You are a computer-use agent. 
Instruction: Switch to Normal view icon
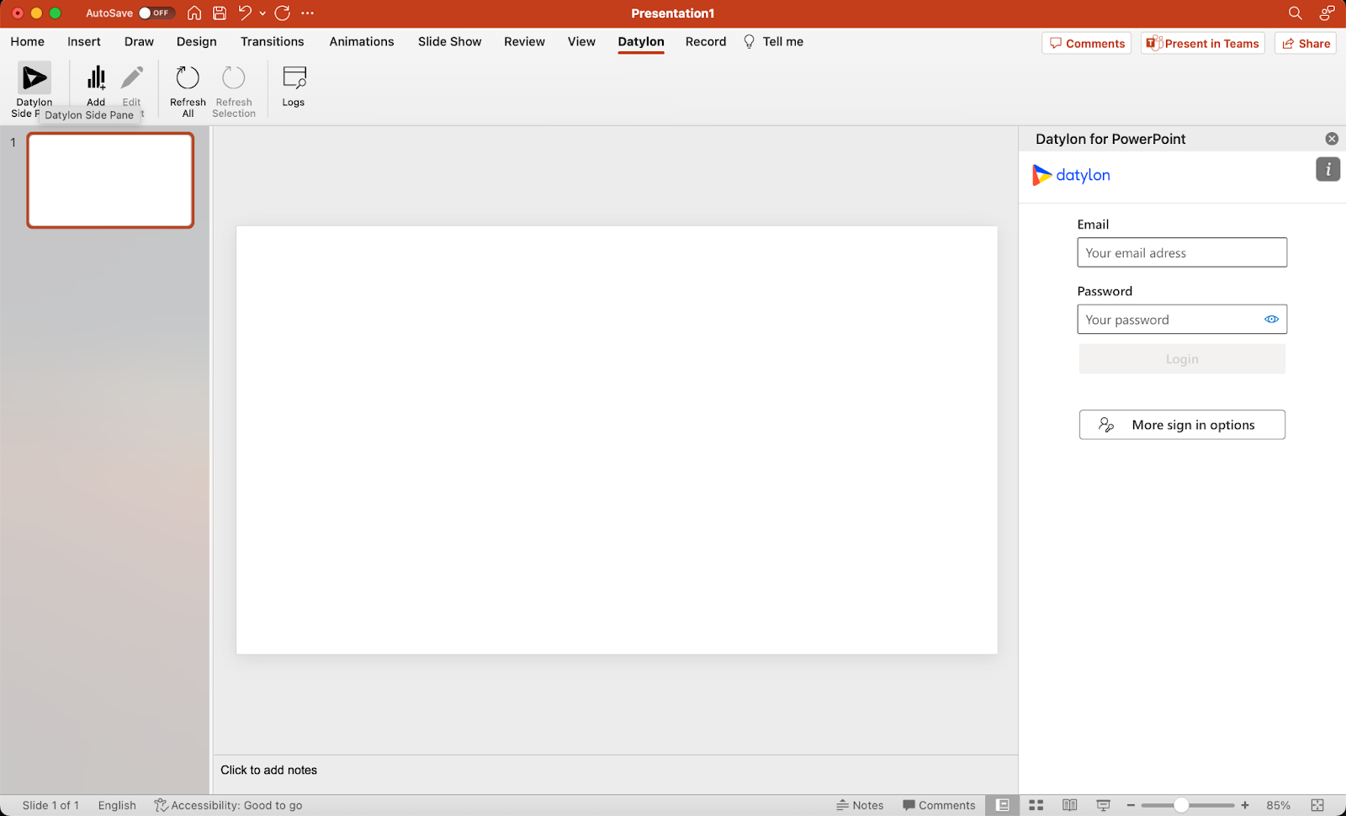(x=1003, y=805)
